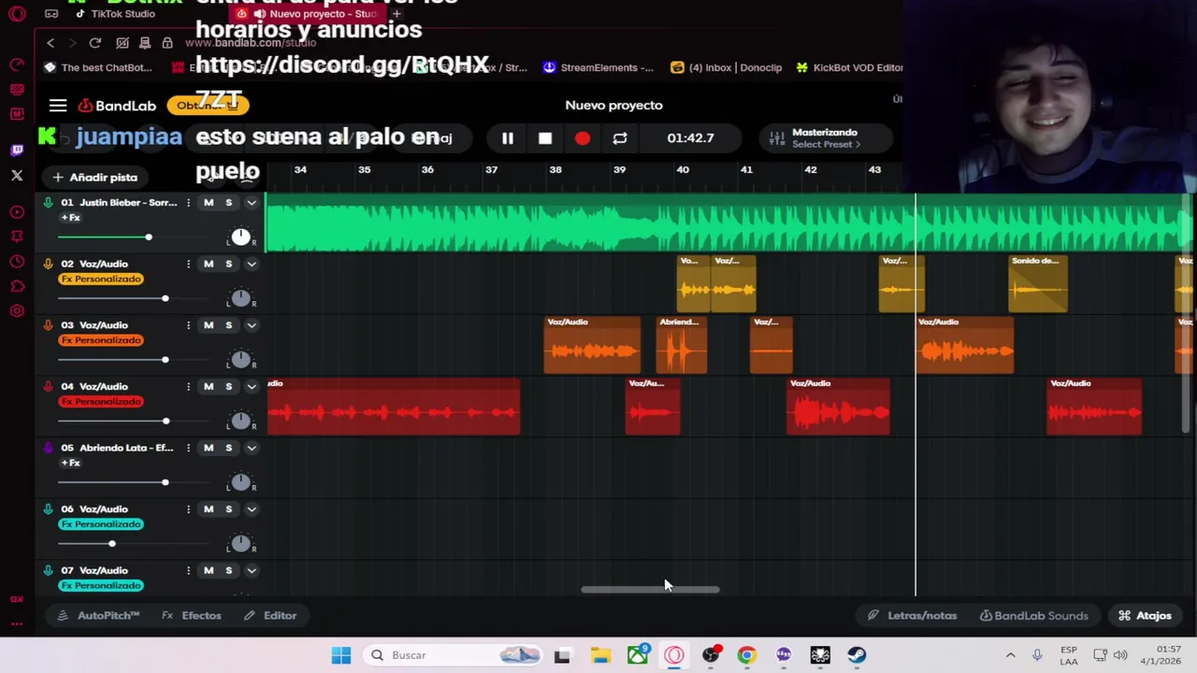Open the Masterizando preset selector

tap(825, 138)
